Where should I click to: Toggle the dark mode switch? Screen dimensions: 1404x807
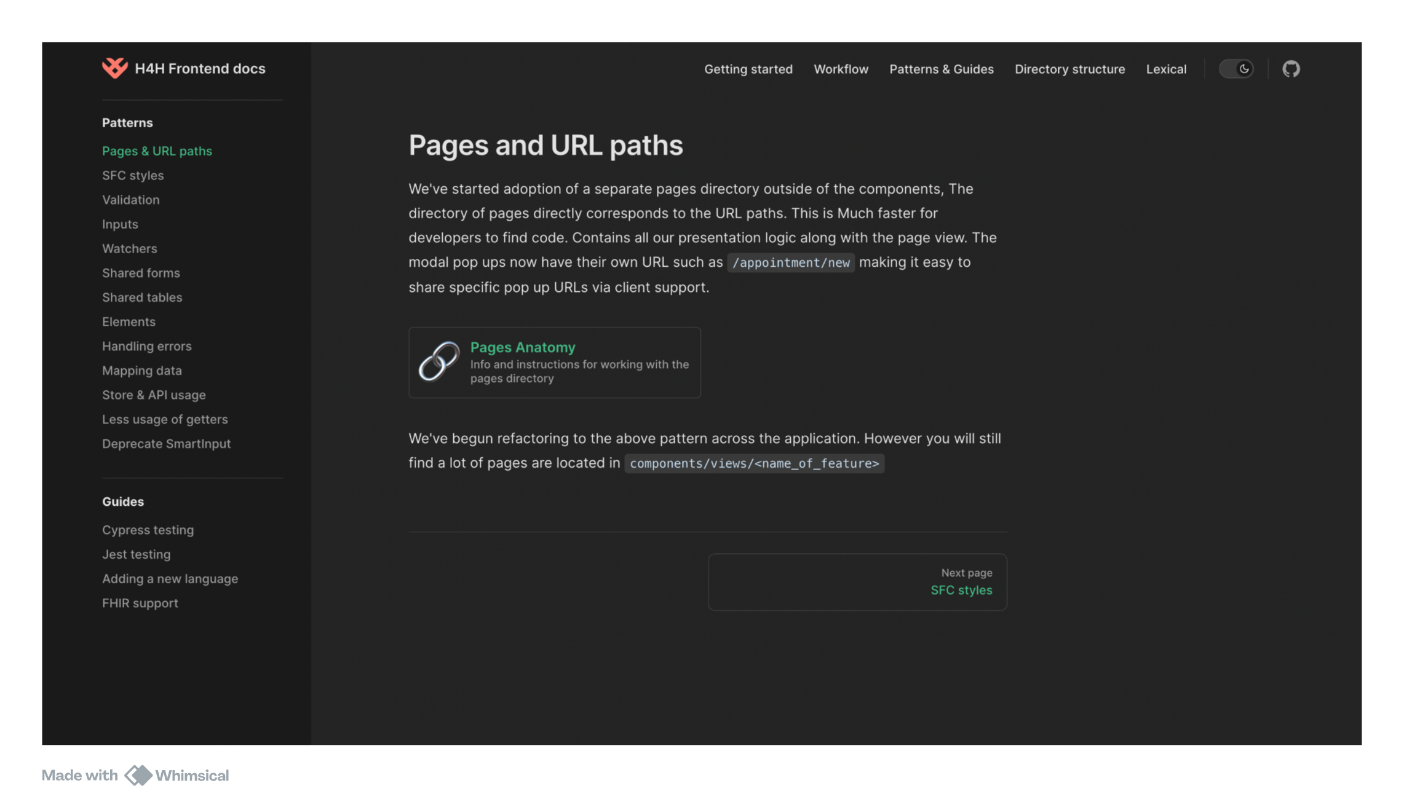(x=1236, y=69)
